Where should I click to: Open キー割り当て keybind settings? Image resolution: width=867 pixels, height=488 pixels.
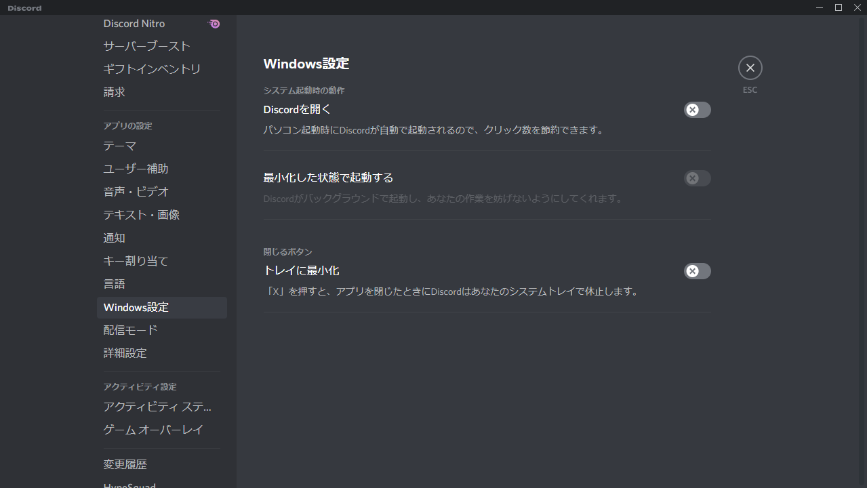136,261
